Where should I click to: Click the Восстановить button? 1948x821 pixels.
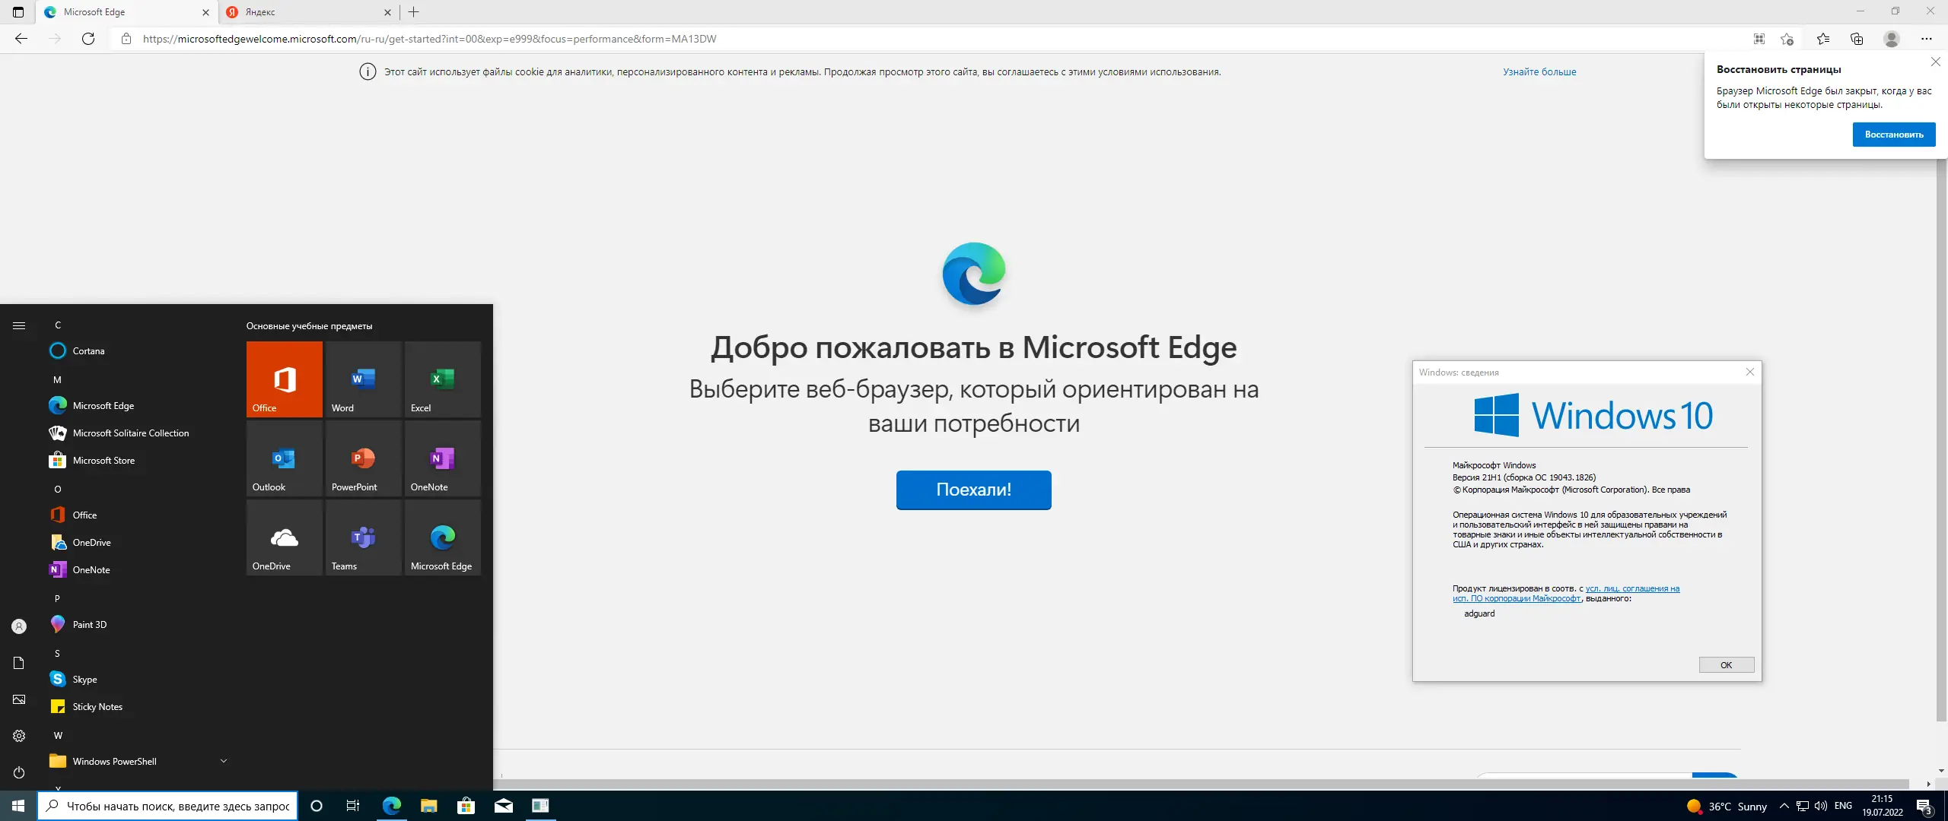click(1893, 135)
